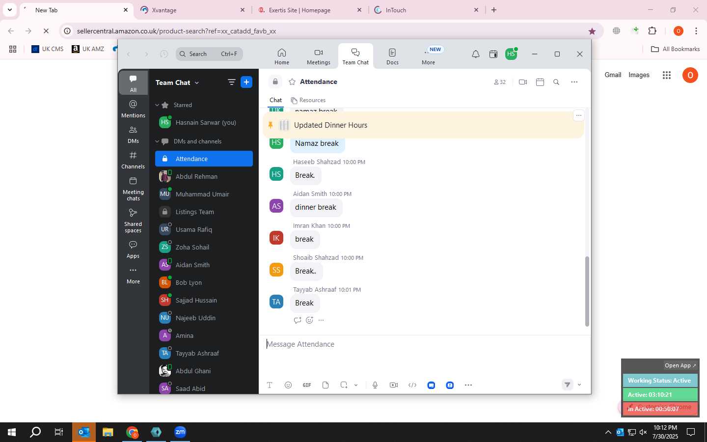The image size is (707, 442).
Task: Collapse the DMs and channels section
Action: coord(157,141)
